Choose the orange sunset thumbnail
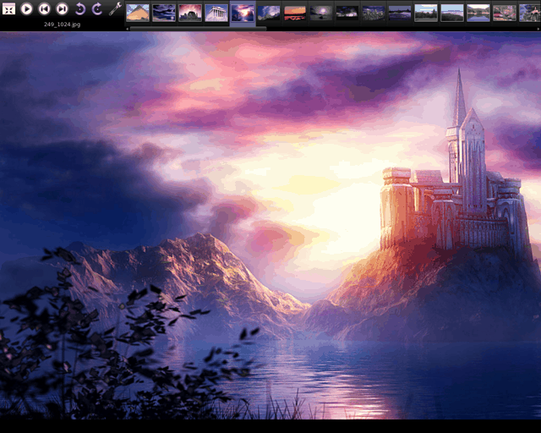The width and height of the screenshot is (541, 433). (295, 13)
